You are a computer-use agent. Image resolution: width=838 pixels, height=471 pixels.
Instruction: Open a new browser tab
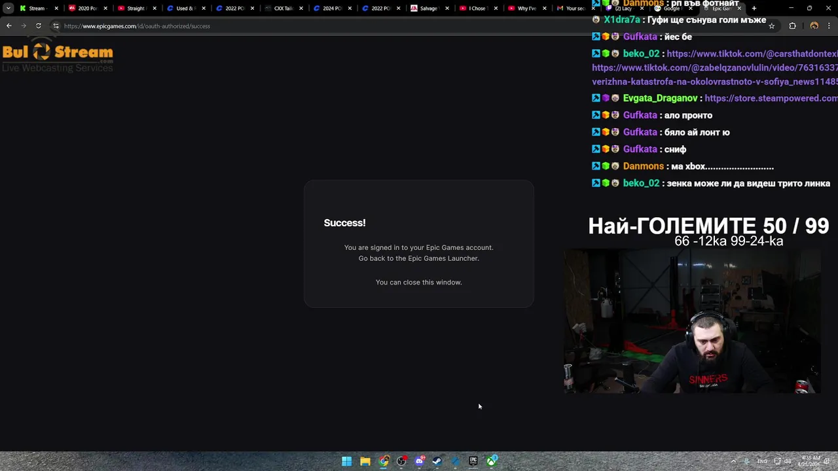(754, 9)
